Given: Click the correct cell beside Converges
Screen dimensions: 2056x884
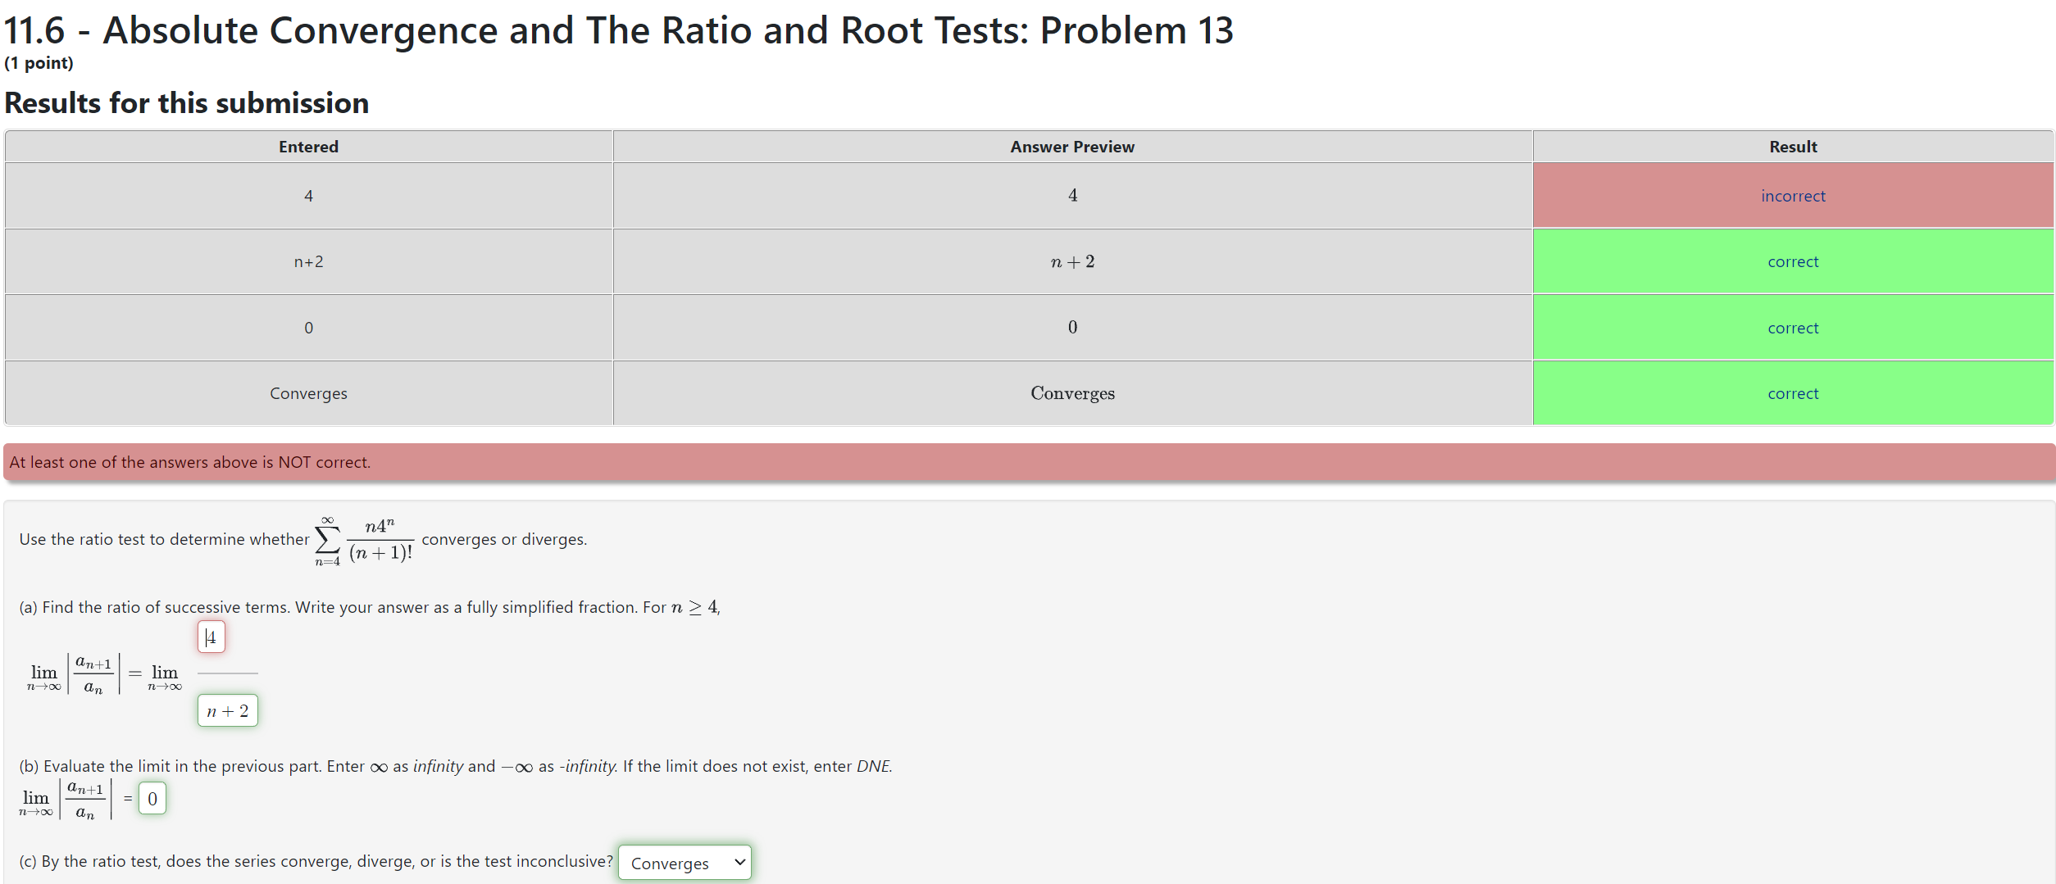Looking at the screenshot, I should 1793,392.
